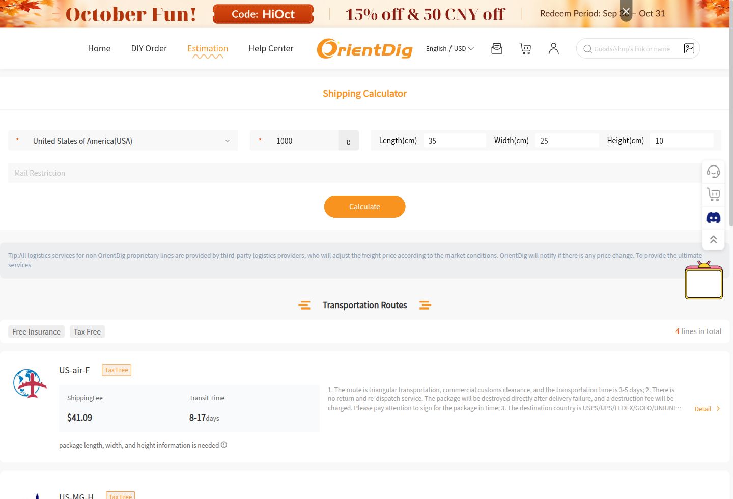Click the Tax Free tag on US-air-F
The image size is (733, 499).
pyautogui.click(x=117, y=370)
